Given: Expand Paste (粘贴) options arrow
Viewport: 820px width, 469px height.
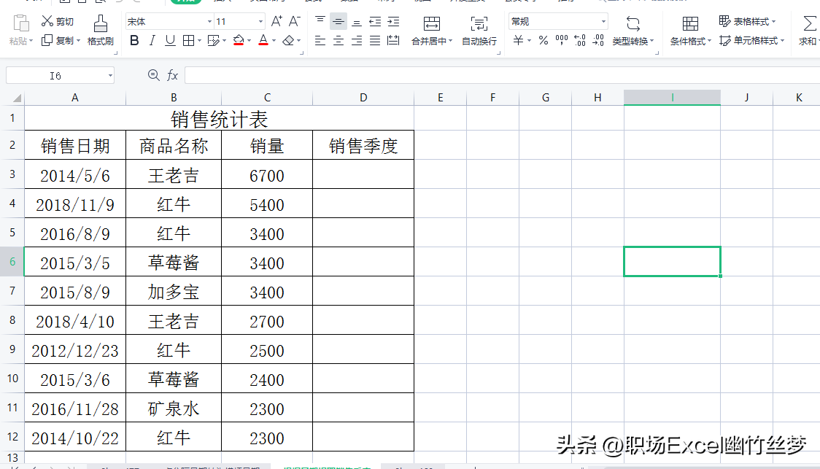Looking at the screenshot, I should pos(31,41).
